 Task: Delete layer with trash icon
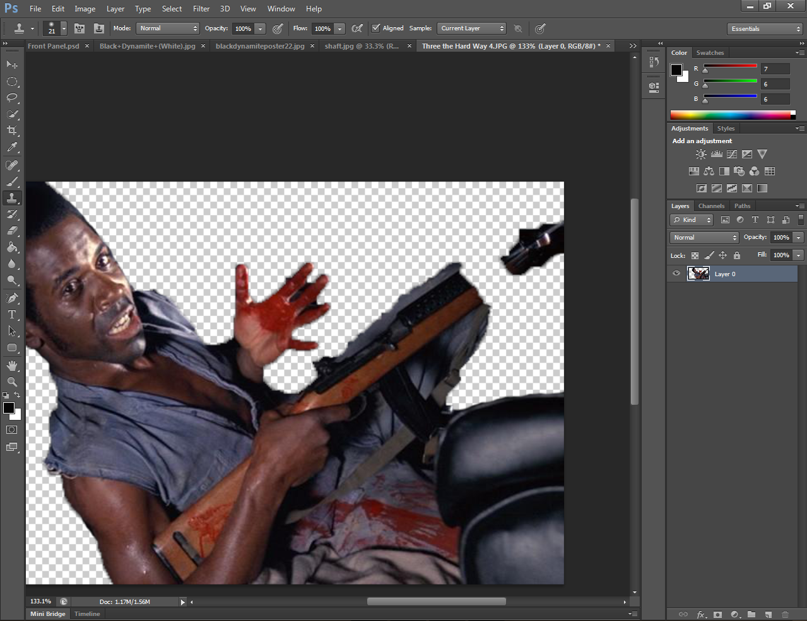[x=785, y=614]
